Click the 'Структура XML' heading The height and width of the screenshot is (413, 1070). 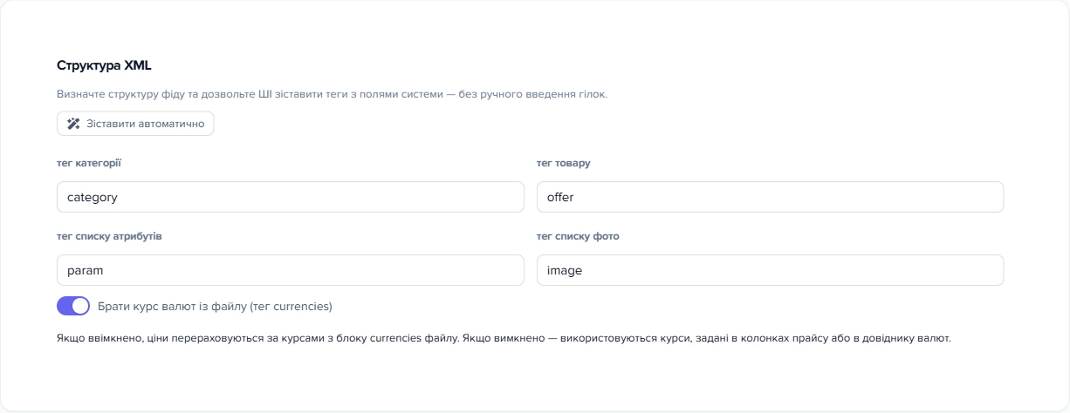click(x=105, y=65)
